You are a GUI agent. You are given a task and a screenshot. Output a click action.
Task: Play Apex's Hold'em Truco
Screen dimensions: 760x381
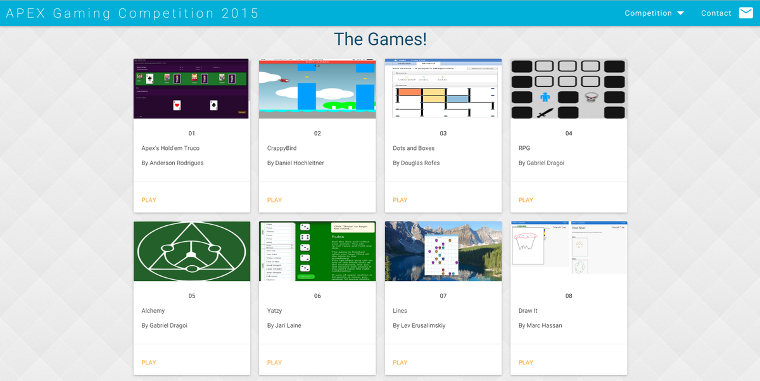click(149, 200)
